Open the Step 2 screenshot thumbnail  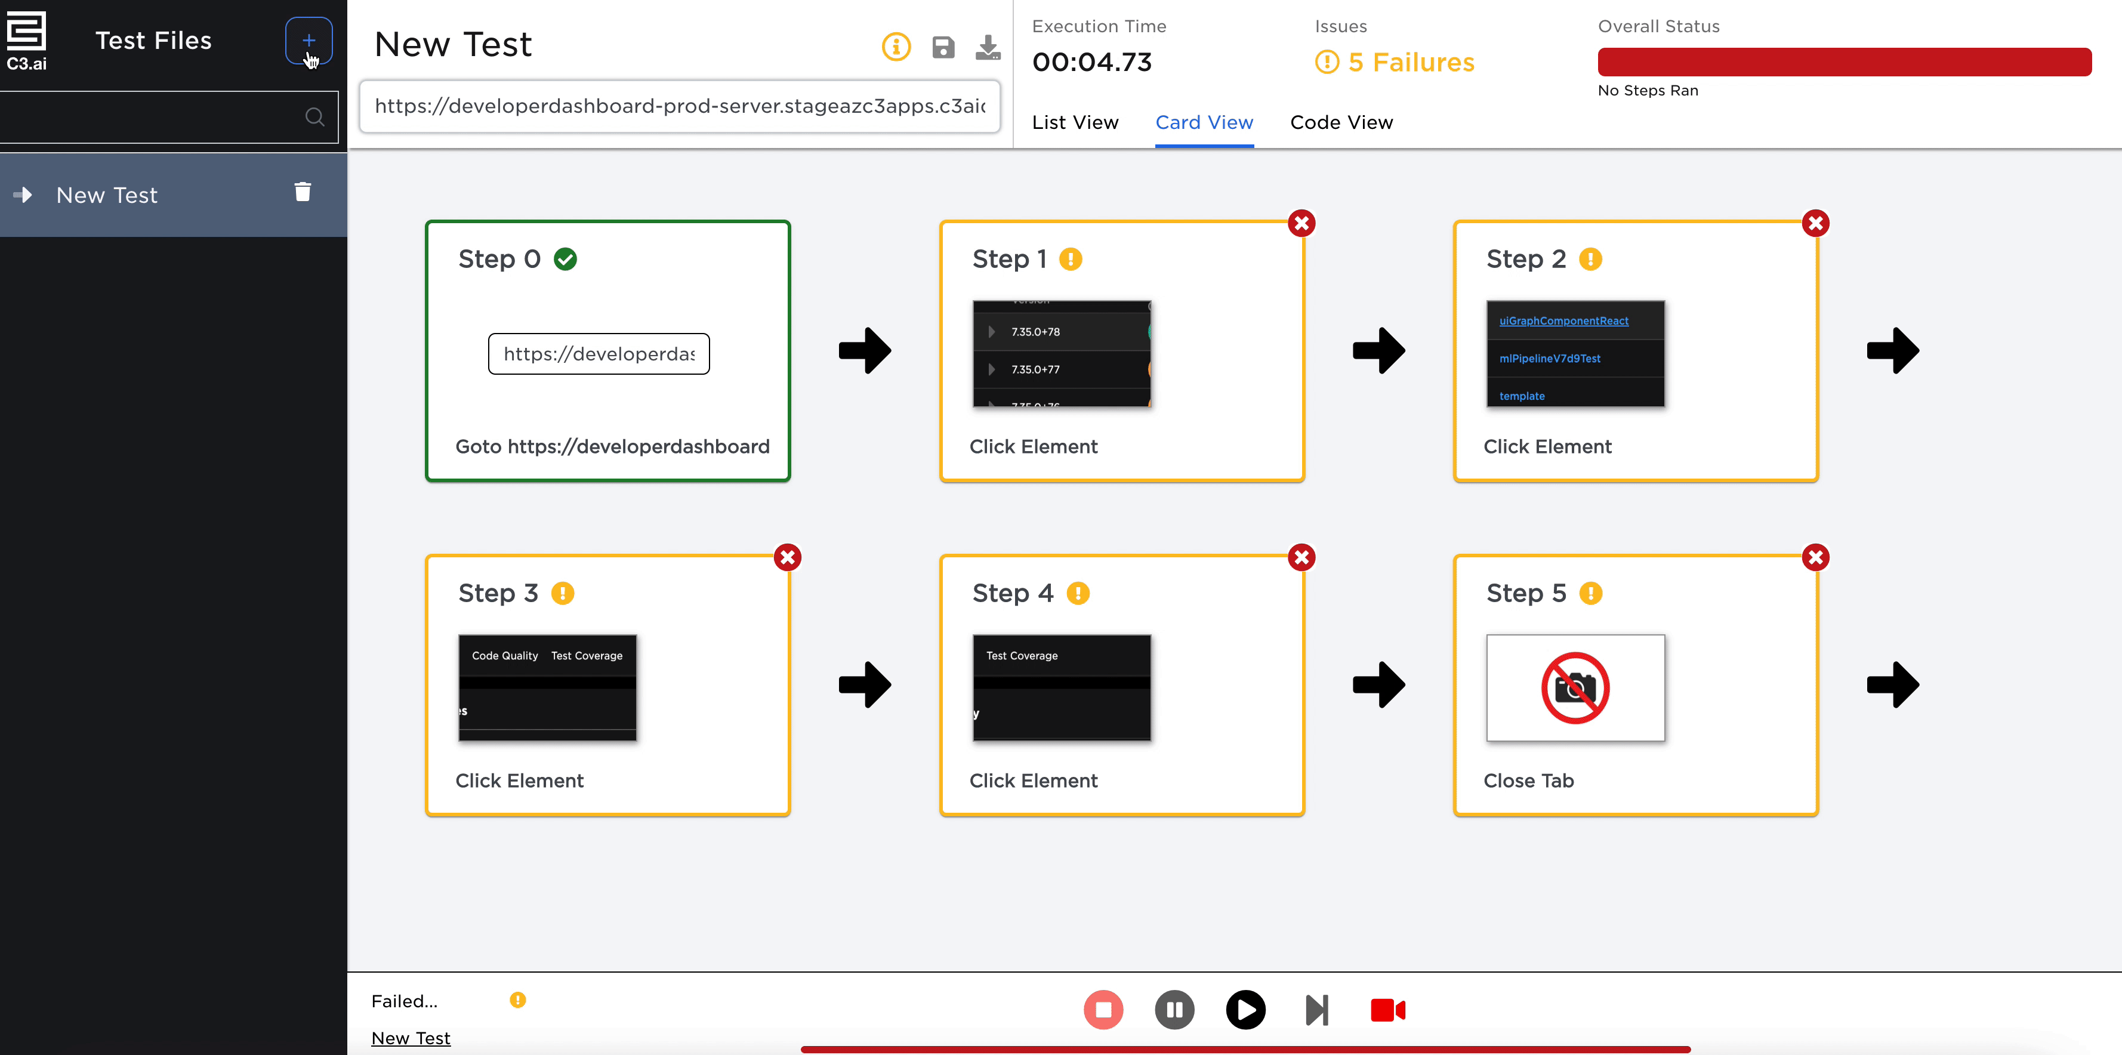point(1575,353)
